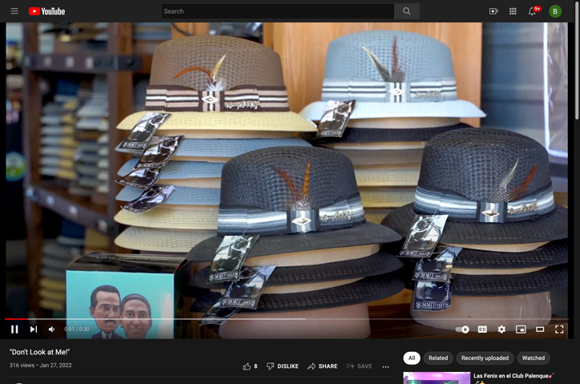Screen dimensions: 580x384
Task: Seek along the video progress bar
Action: tap(287, 319)
